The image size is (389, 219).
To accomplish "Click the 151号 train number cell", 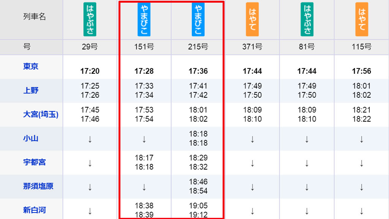I will 144,47.
